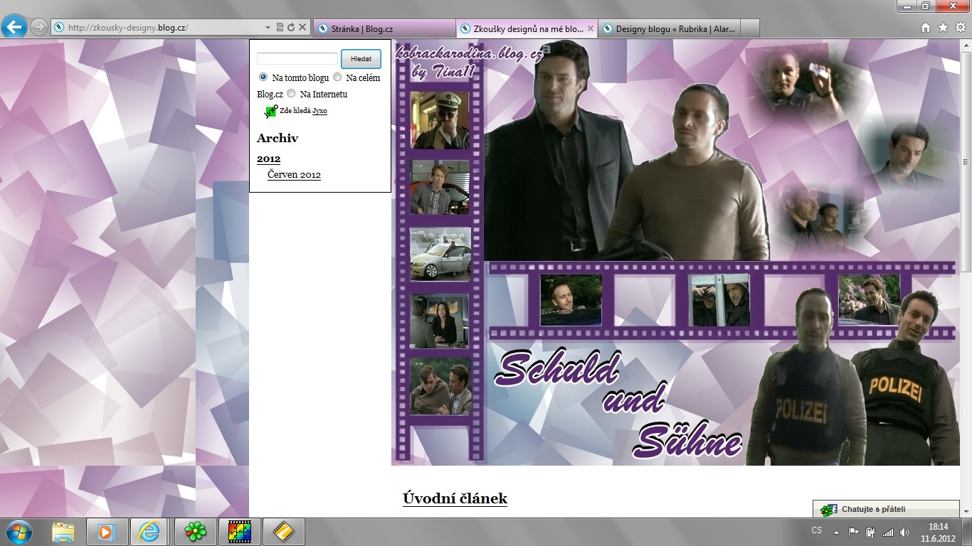
Task: Click the CS language indicator in the tray
Action: click(x=816, y=531)
